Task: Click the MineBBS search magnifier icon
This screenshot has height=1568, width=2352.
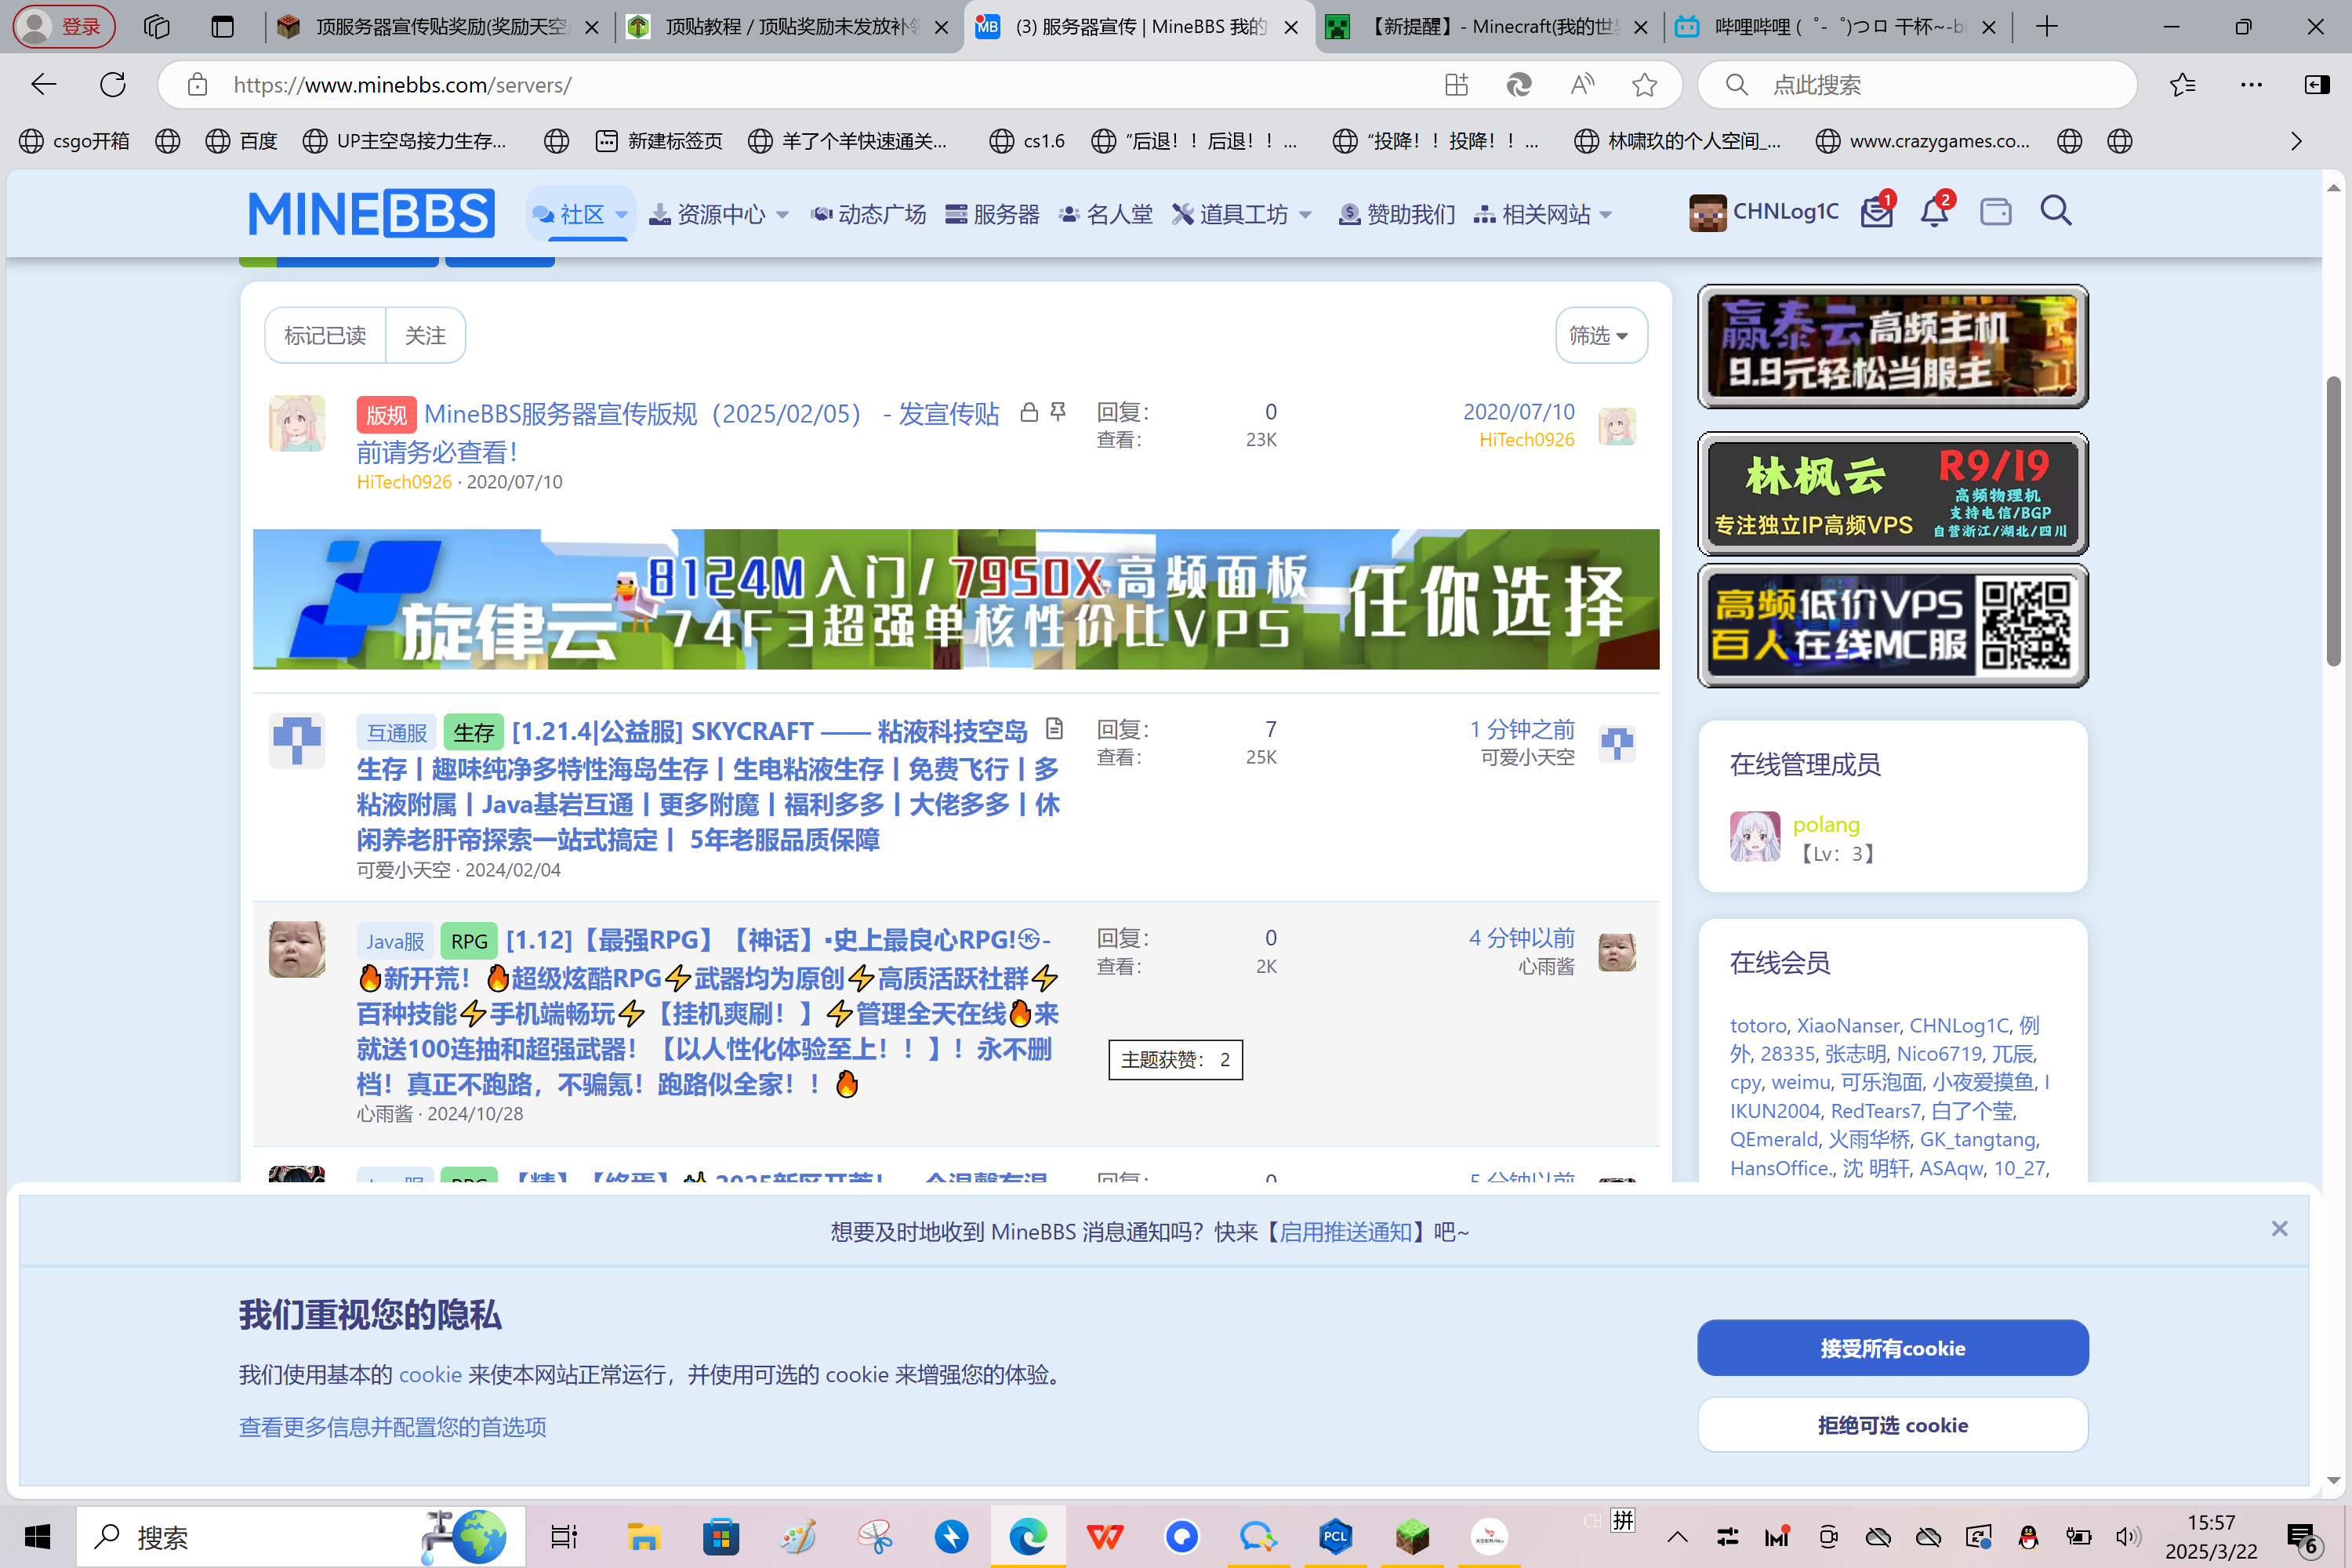Action: click(2056, 212)
